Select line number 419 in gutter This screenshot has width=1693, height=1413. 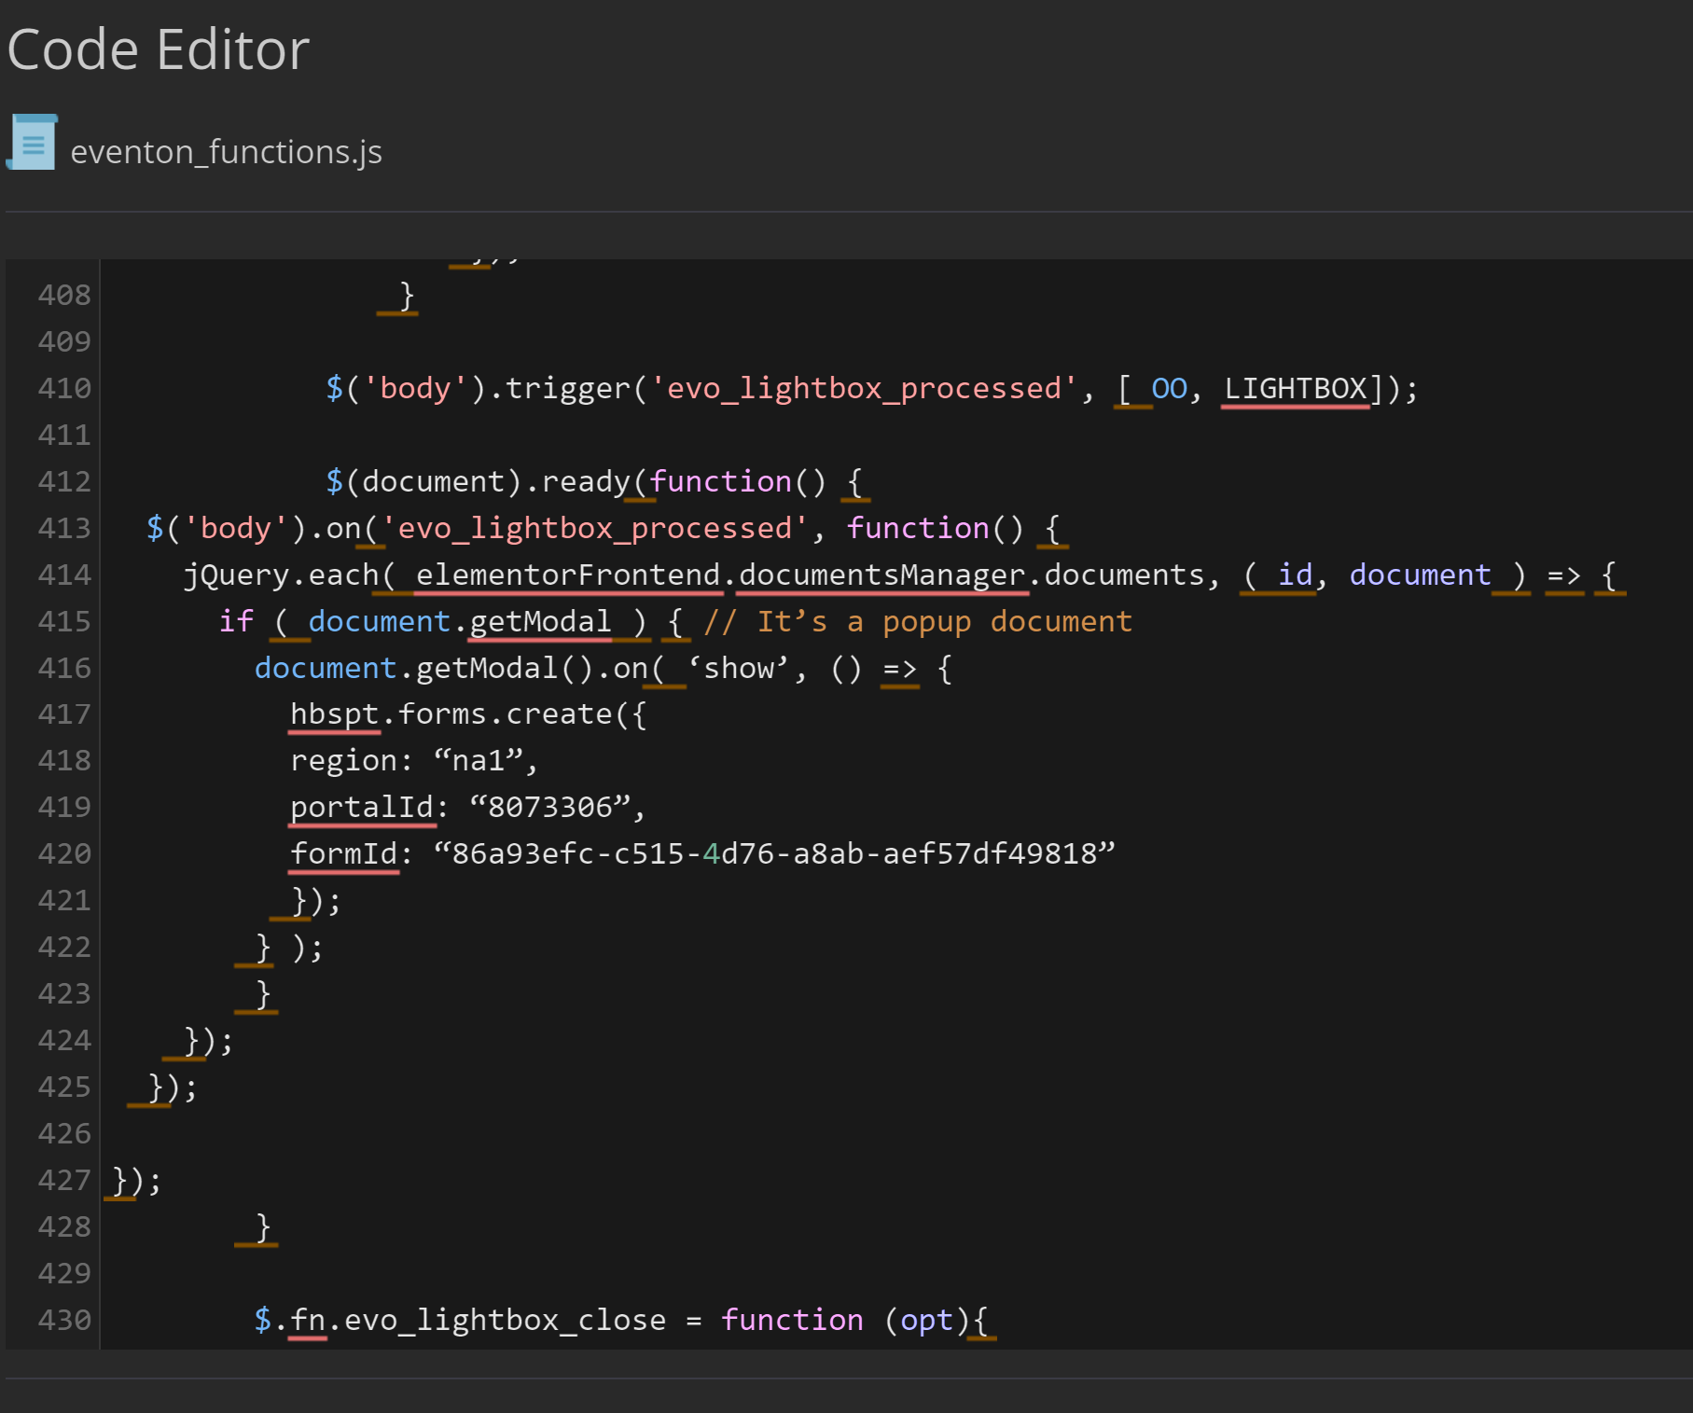pyautogui.click(x=64, y=807)
